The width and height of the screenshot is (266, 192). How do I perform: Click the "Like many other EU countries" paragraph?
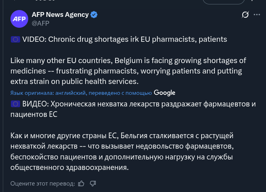(128, 71)
